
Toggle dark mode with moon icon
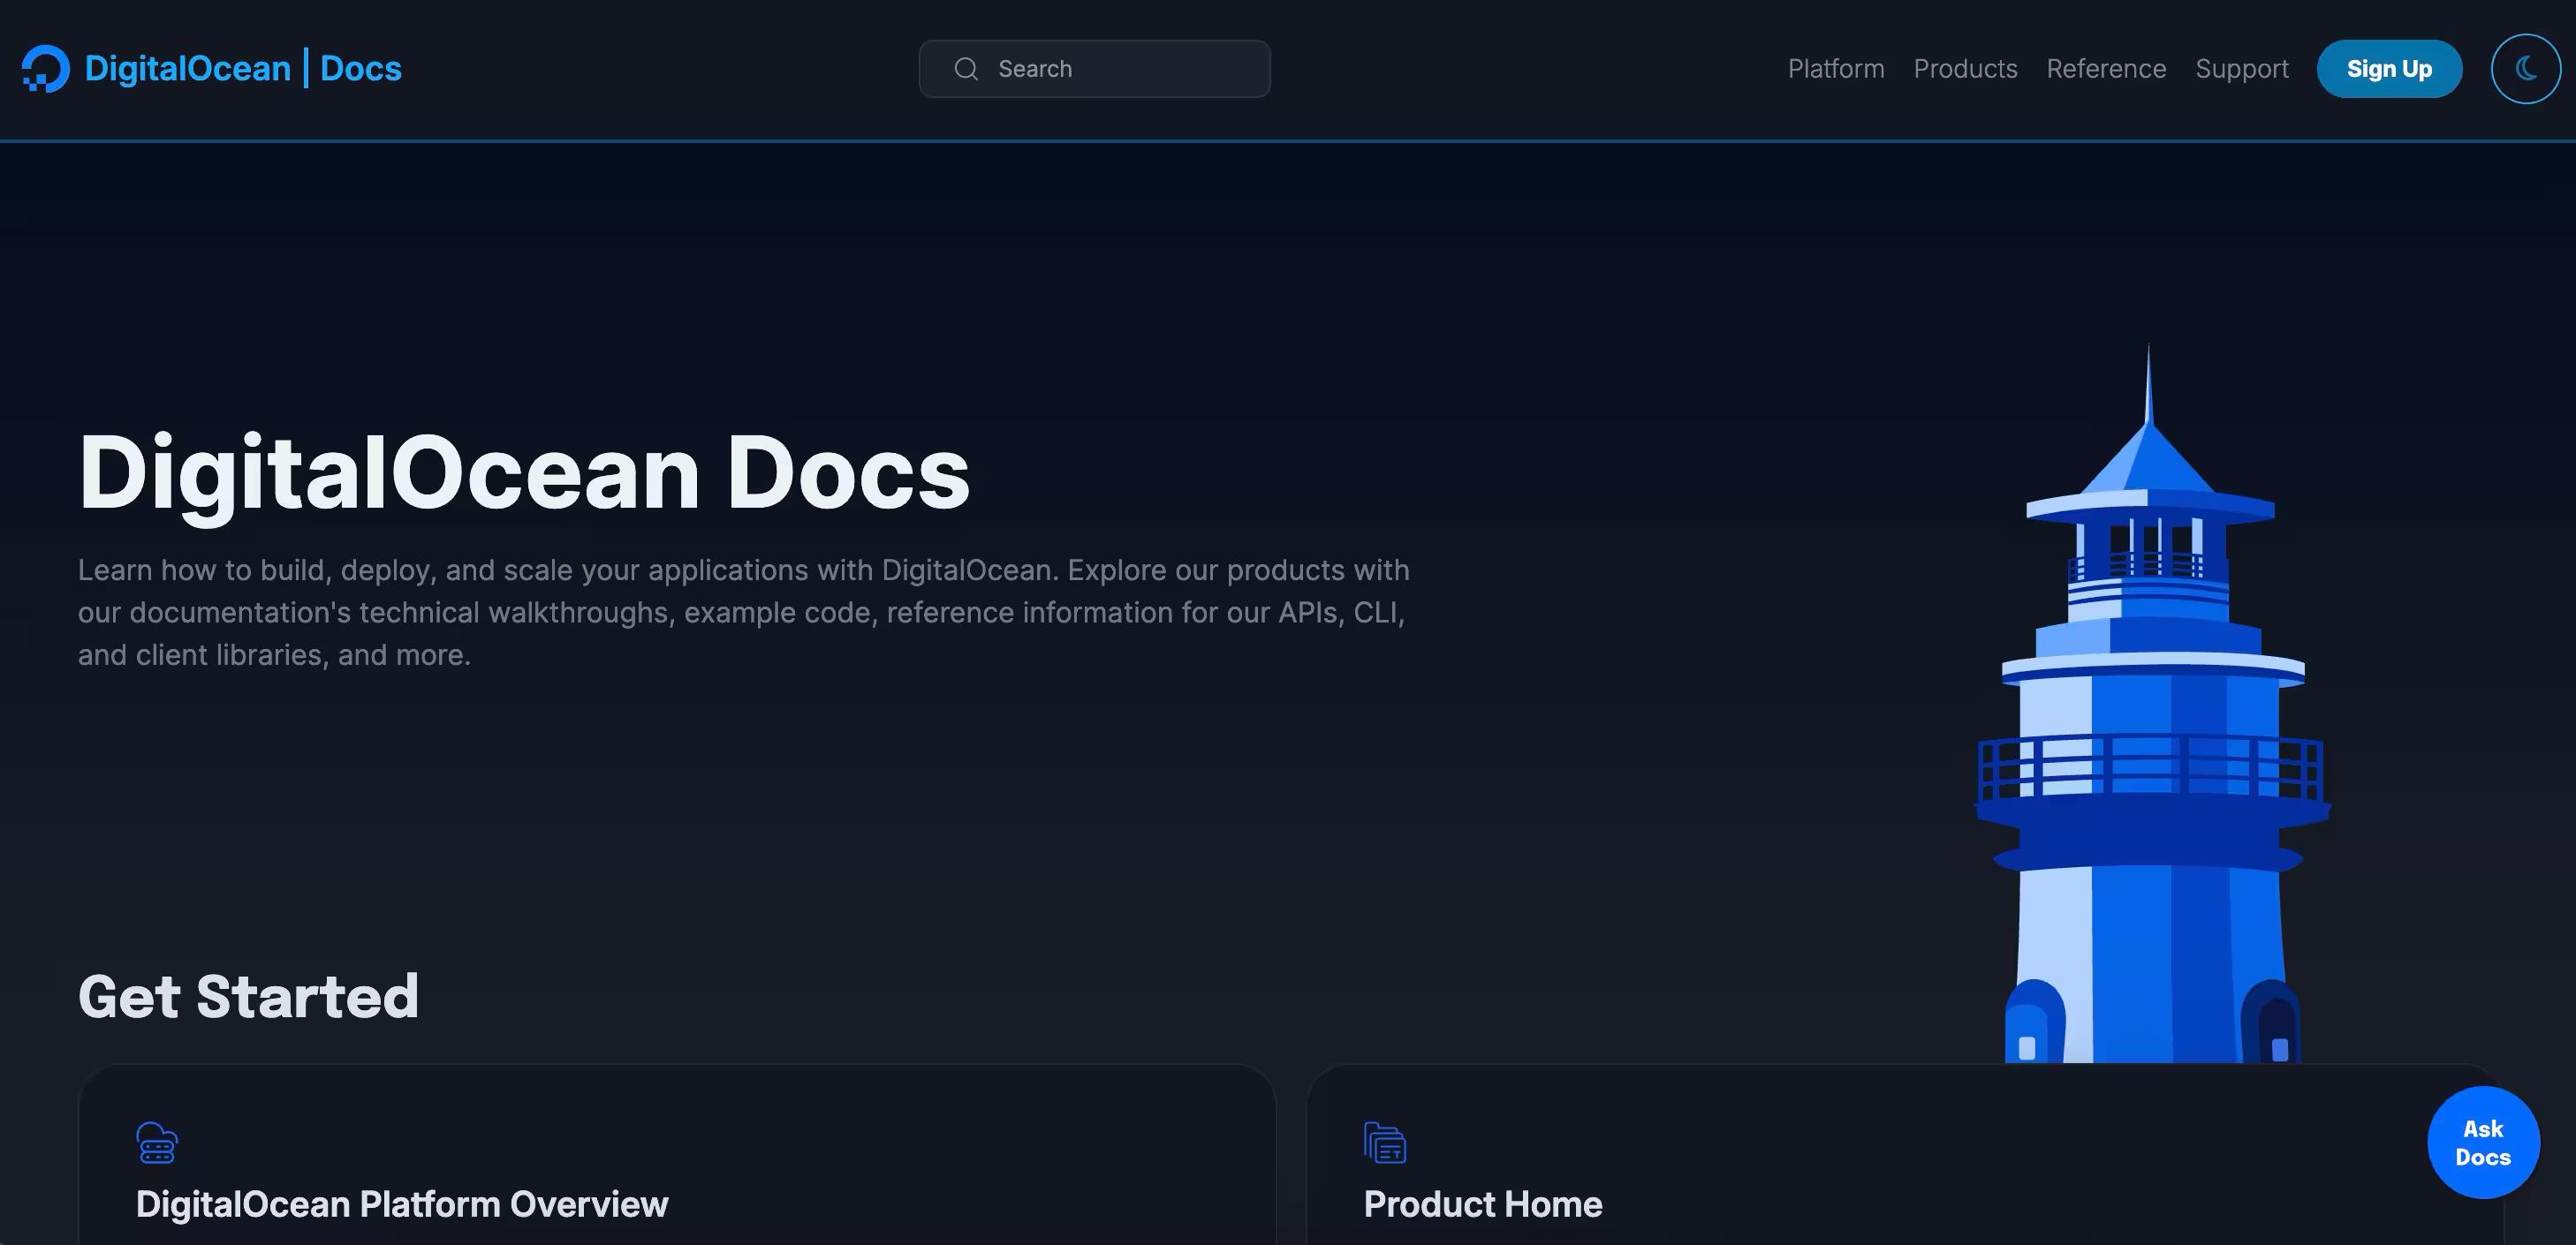pos(2526,69)
